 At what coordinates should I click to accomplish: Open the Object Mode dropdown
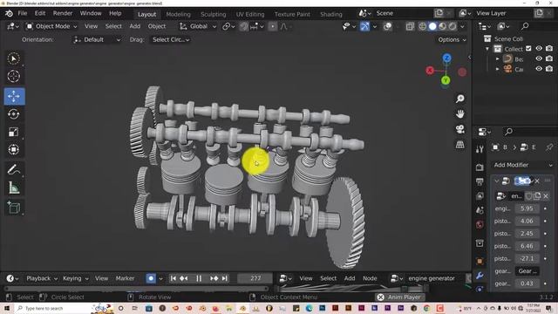pos(52,26)
